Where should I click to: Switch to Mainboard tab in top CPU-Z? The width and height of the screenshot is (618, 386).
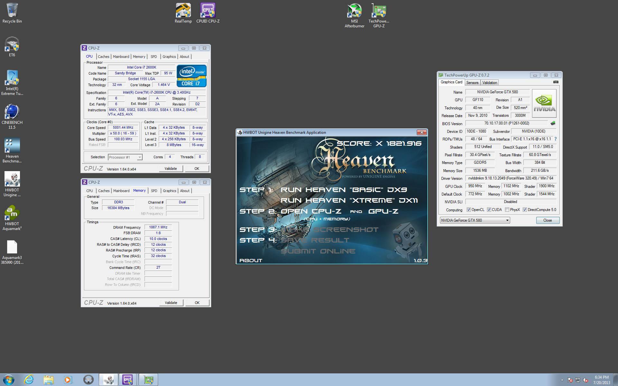point(121,57)
